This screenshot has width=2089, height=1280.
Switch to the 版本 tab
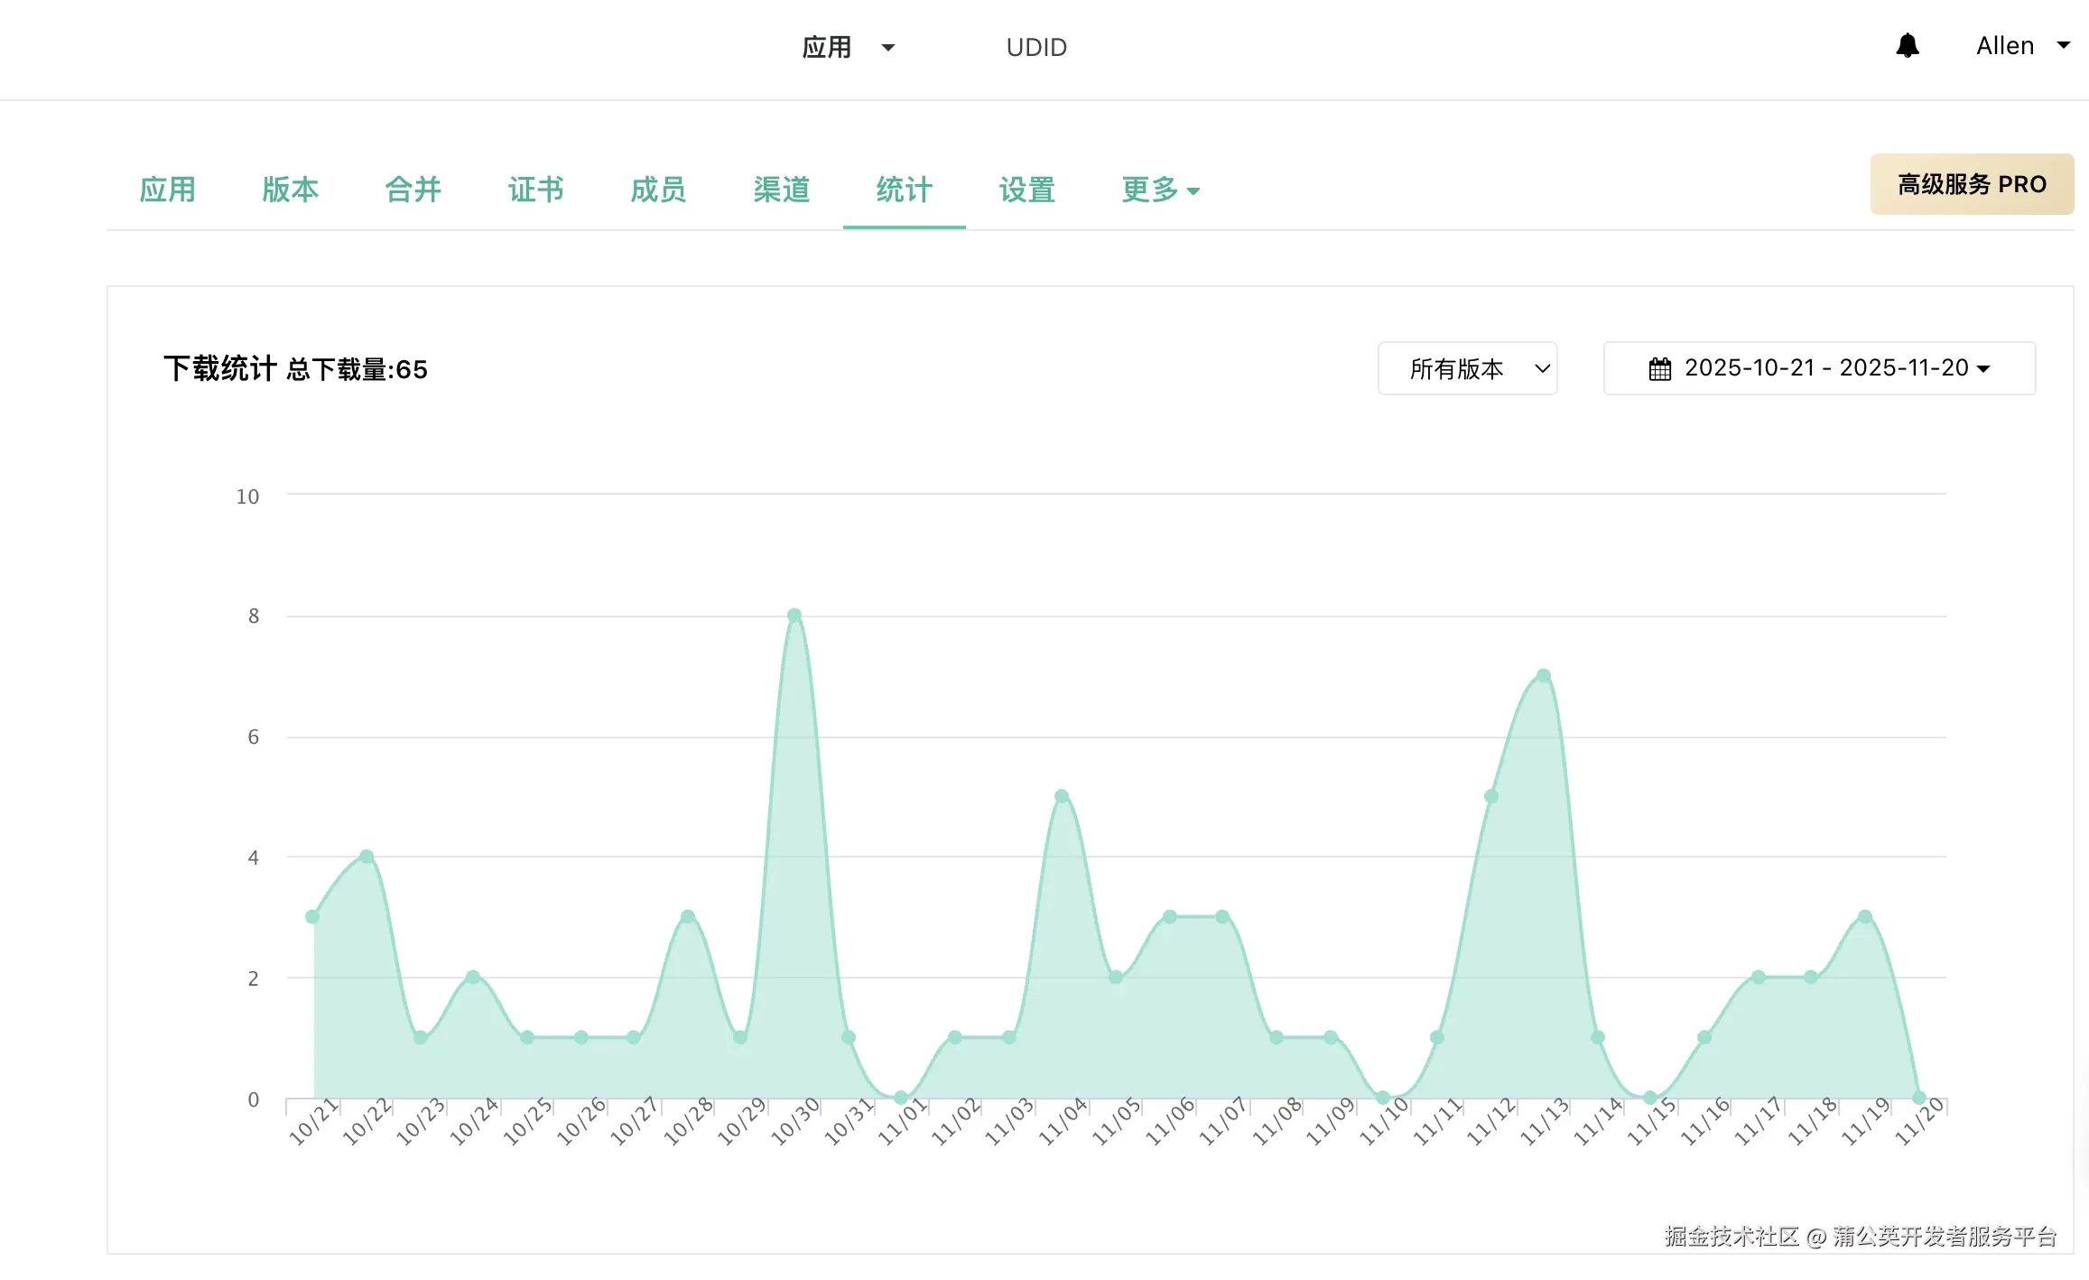291,190
